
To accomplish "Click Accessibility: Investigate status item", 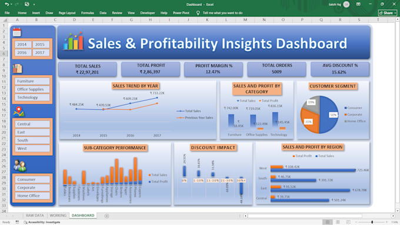I will [x=42, y=222].
